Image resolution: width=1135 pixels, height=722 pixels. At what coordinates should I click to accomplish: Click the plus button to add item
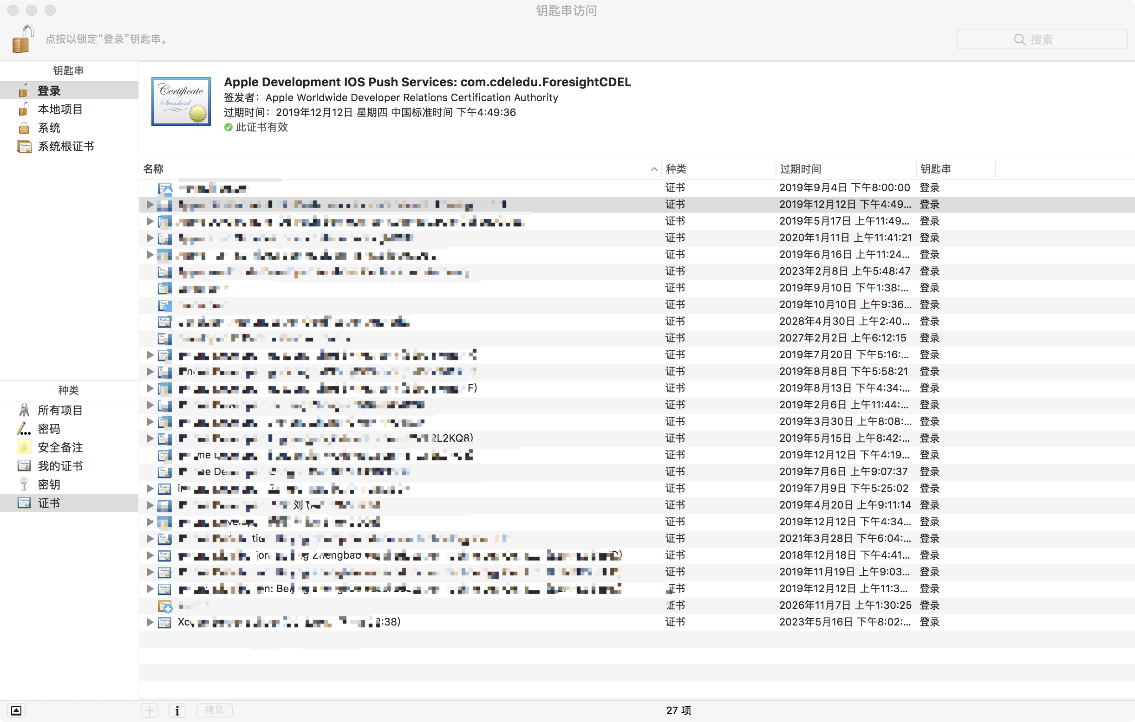[150, 710]
